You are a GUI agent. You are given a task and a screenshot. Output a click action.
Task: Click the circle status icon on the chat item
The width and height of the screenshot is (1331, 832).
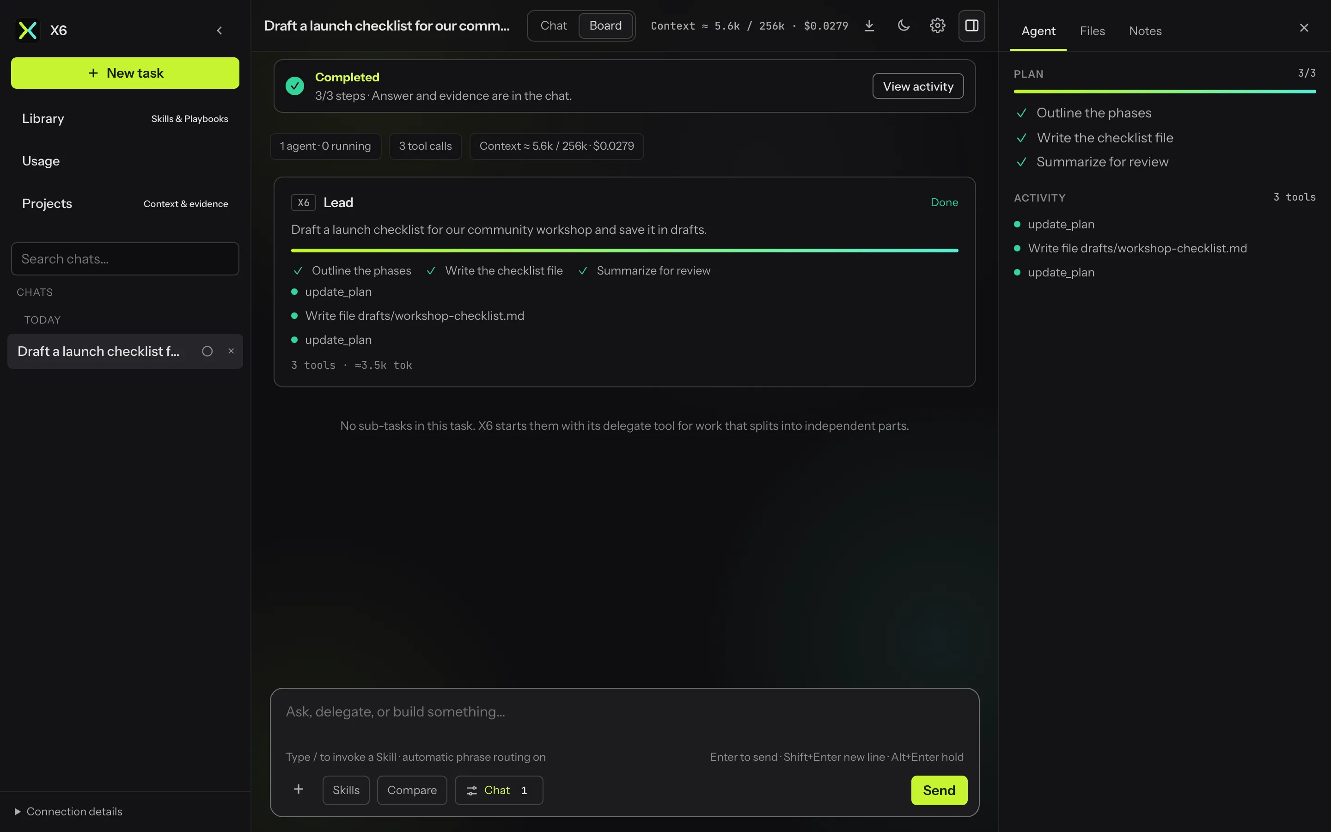click(x=208, y=351)
